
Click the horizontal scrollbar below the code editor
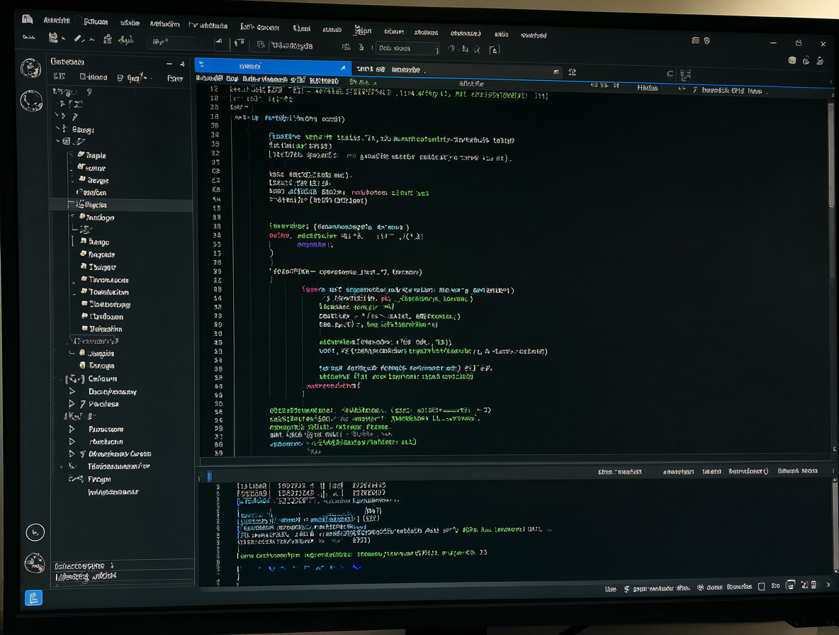coord(517,460)
